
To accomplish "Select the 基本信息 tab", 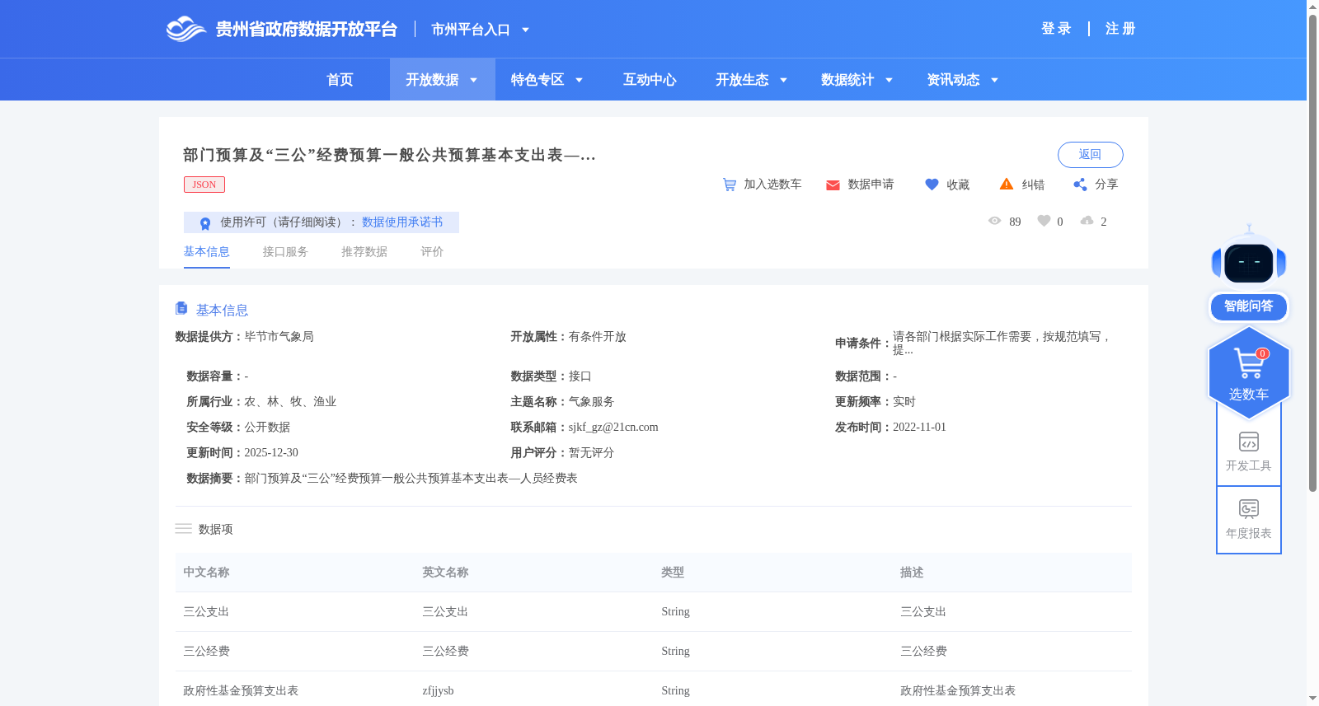I will [206, 252].
